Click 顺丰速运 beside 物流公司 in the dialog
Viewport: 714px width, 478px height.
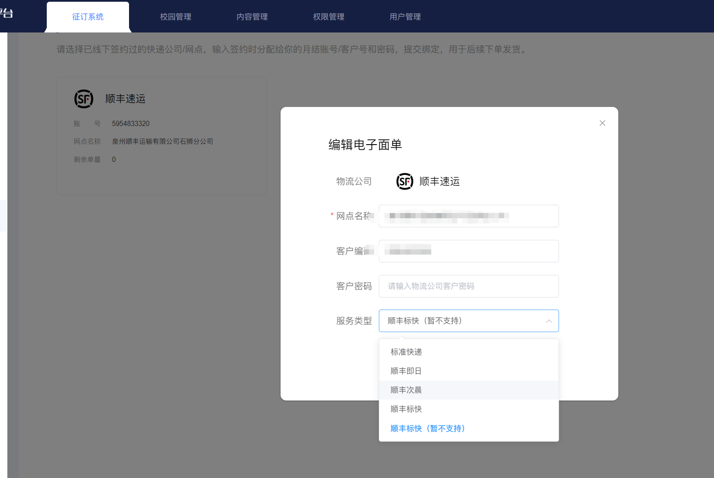[x=439, y=181]
